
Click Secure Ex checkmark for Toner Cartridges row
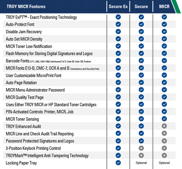[118, 104]
